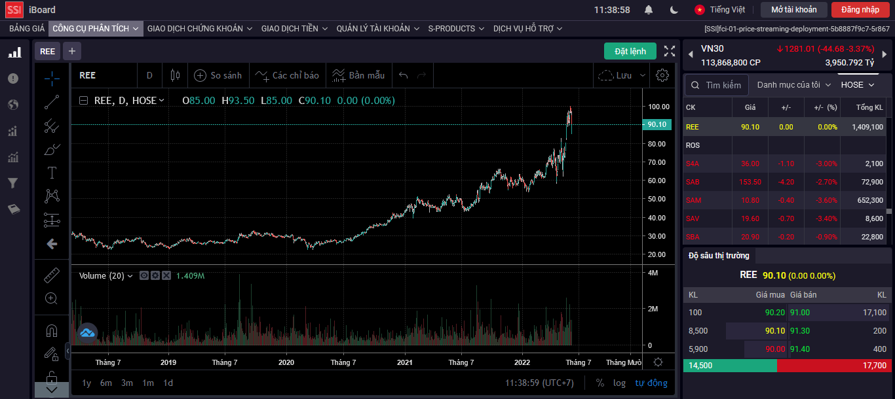Open S-PRODUCTS menu

[x=456, y=29]
